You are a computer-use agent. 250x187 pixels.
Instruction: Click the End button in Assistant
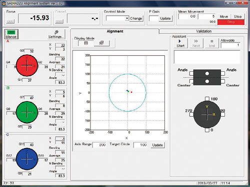click(x=211, y=43)
